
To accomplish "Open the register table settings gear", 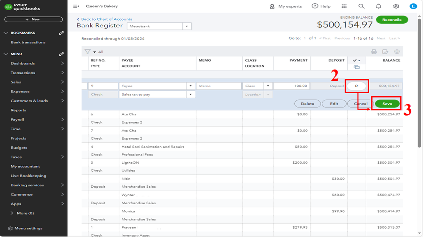I will point(397,52).
